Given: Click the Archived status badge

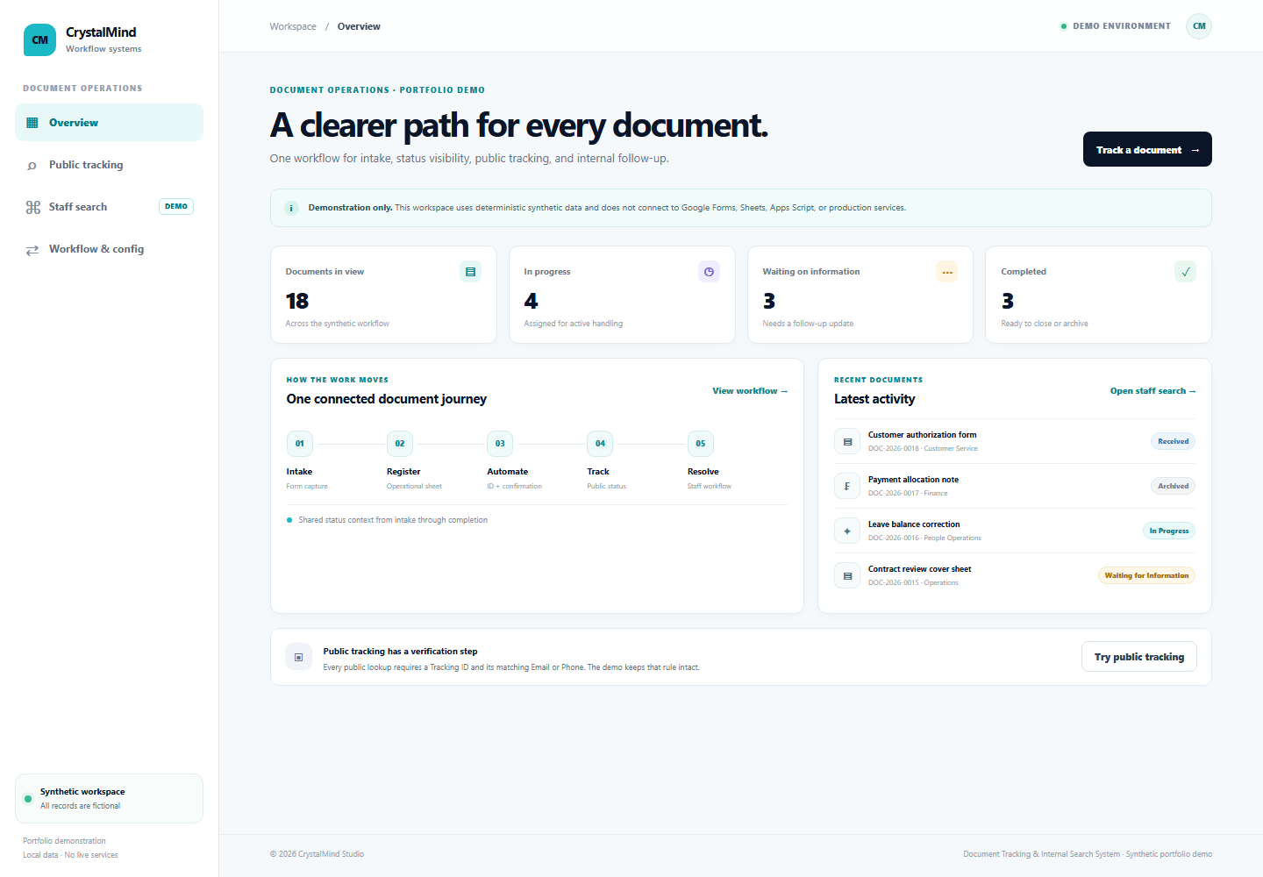Looking at the screenshot, I should 1173,486.
